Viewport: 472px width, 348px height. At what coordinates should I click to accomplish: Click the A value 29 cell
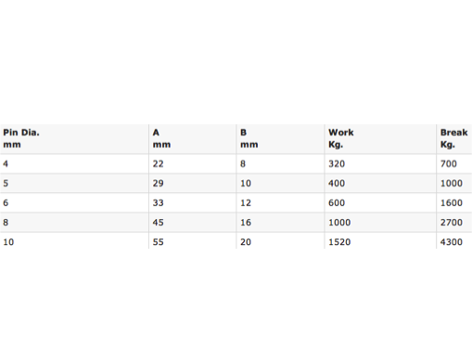192,183
